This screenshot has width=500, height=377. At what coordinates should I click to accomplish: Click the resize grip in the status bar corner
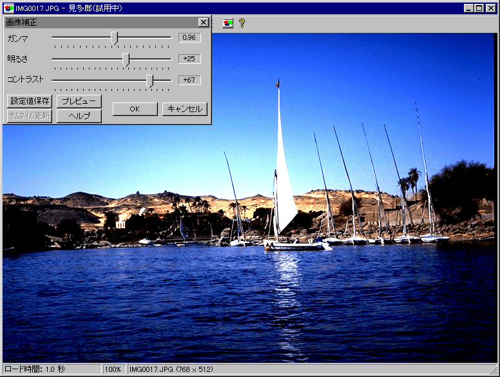pos(493,370)
